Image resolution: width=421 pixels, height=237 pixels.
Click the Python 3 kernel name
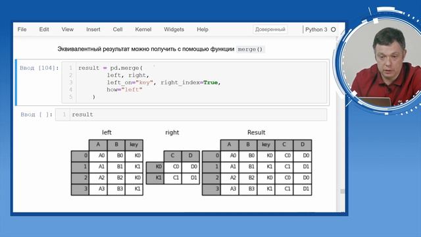[x=316, y=30]
